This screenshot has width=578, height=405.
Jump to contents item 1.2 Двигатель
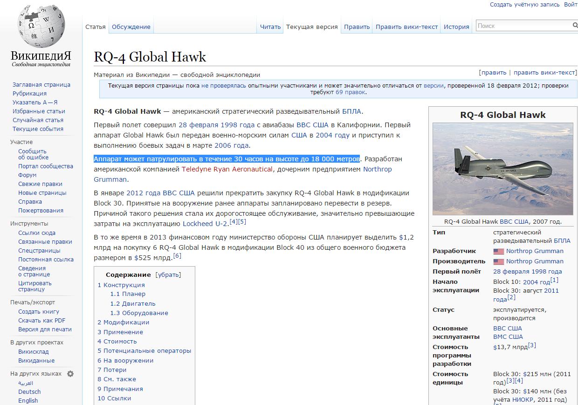point(133,304)
